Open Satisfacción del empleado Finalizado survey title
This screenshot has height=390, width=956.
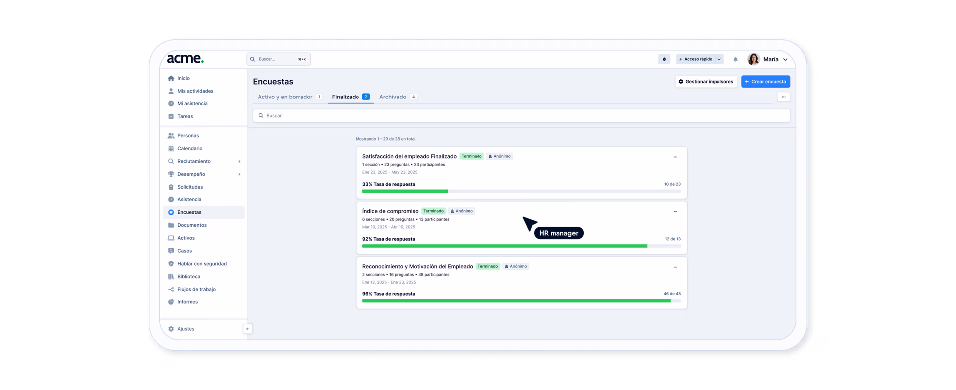(409, 156)
